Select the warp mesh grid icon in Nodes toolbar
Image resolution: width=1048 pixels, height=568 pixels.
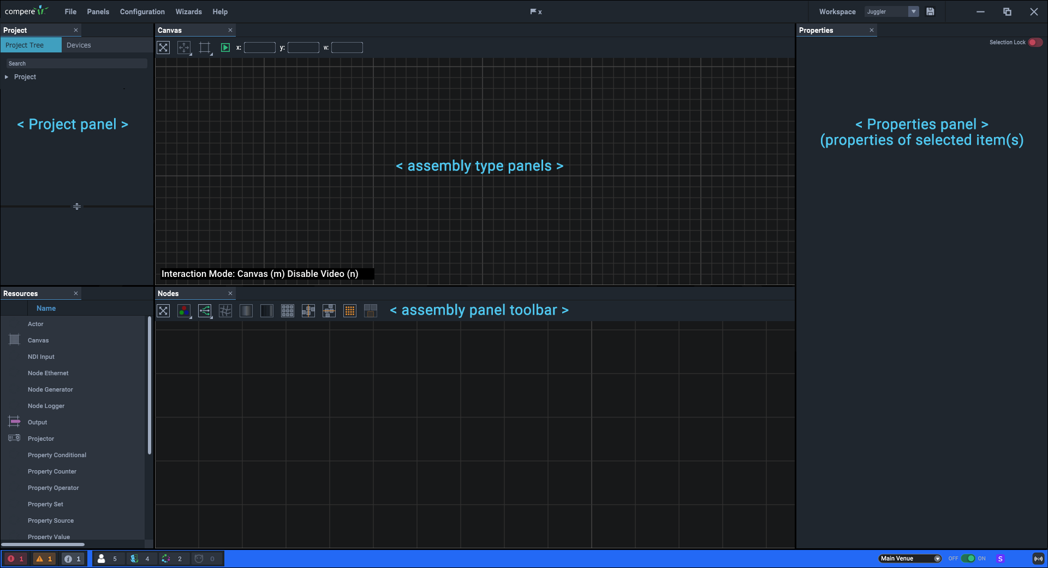[x=225, y=311]
